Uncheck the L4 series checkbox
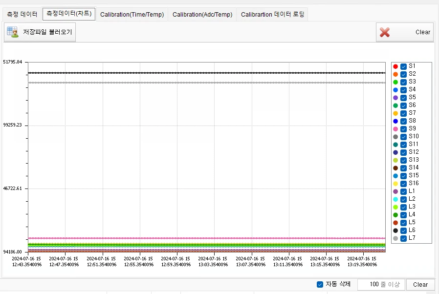 403,215
